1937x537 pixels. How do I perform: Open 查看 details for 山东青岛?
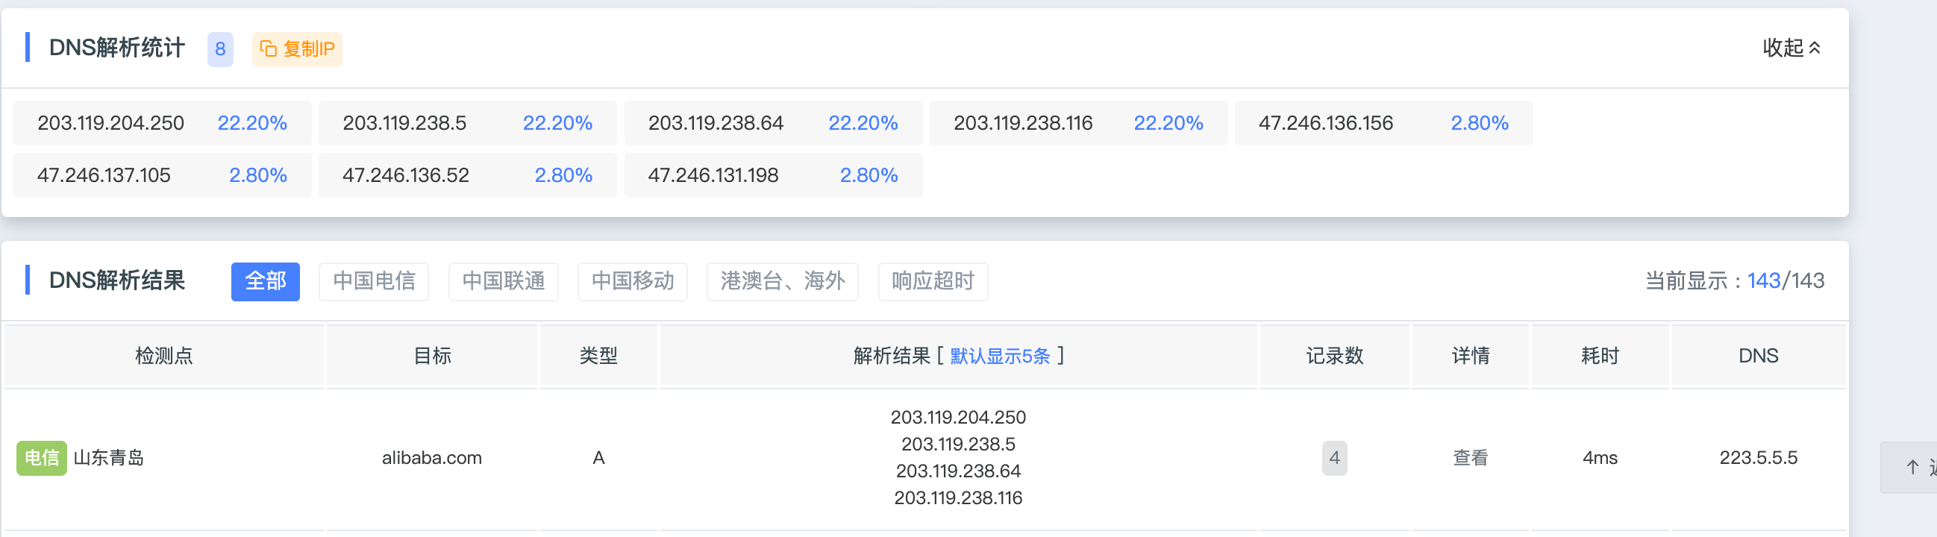pyautogui.click(x=1470, y=458)
